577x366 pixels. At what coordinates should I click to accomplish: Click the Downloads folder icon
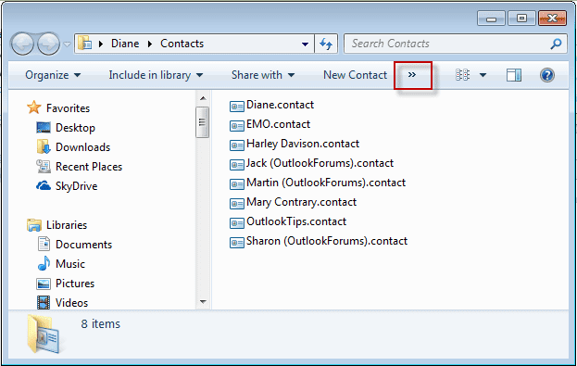[x=44, y=147]
